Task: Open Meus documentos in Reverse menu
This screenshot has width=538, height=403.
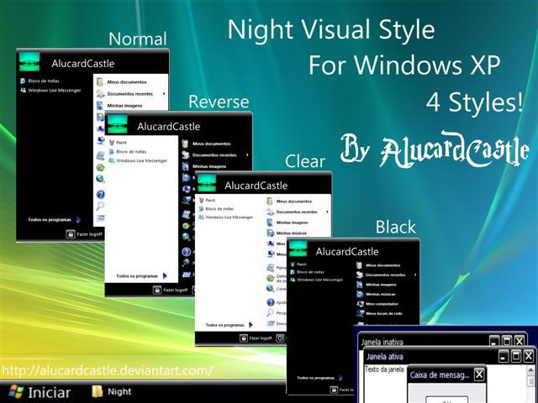Action: point(207,144)
